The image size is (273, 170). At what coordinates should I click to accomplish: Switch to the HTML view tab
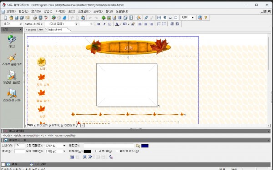pyautogui.click(x=56, y=125)
